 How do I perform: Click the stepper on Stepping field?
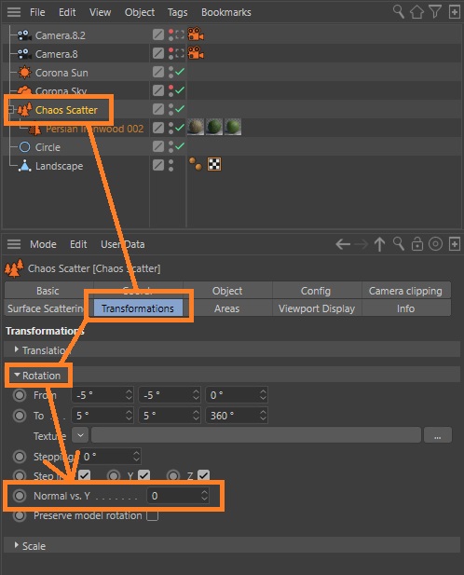(136, 457)
